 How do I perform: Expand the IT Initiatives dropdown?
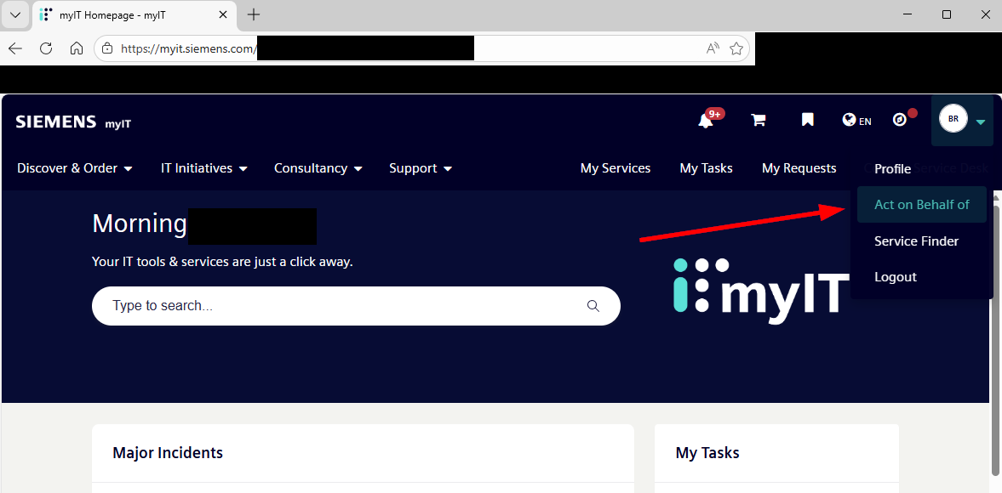coord(204,168)
